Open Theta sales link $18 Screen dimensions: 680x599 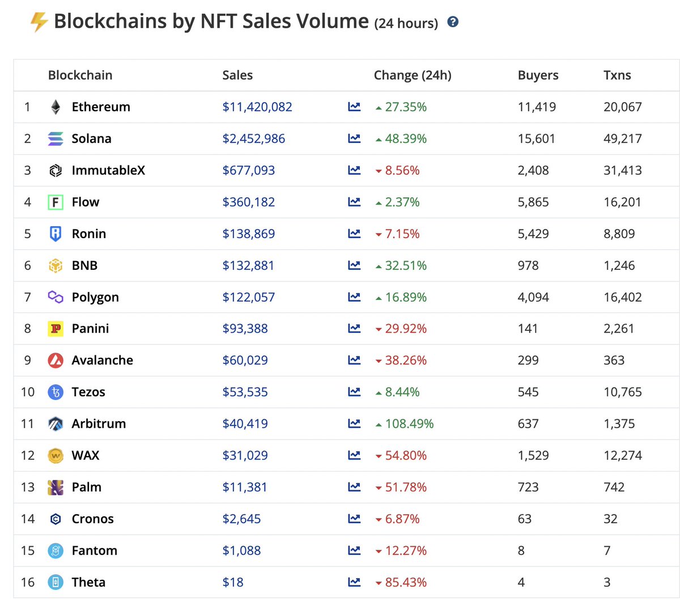click(233, 583)
